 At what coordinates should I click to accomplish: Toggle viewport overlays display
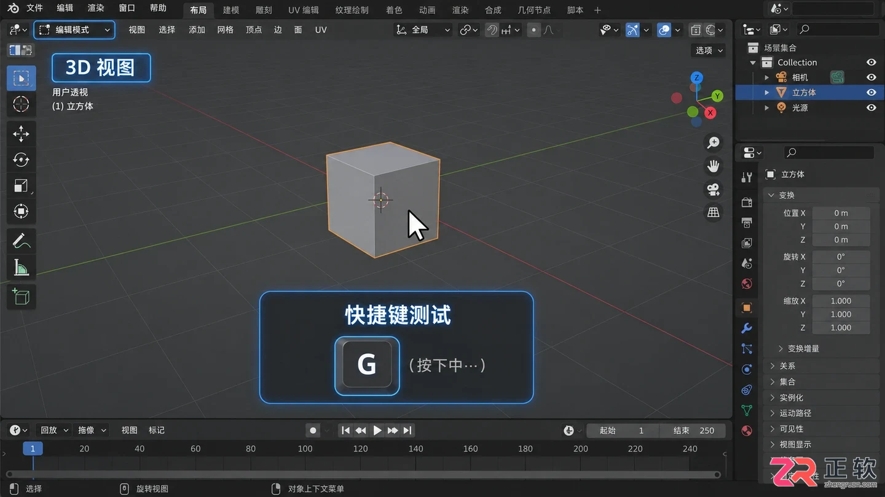coord(664,29)
